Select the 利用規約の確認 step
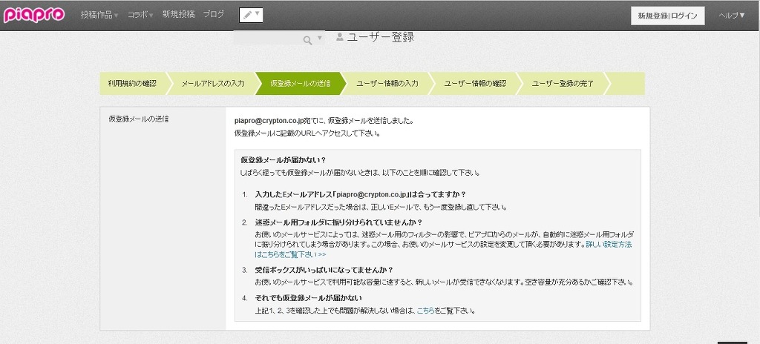 (132, 83)
